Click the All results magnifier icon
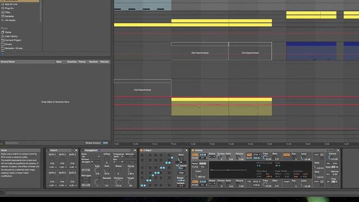359x202 pixels. 2,20
